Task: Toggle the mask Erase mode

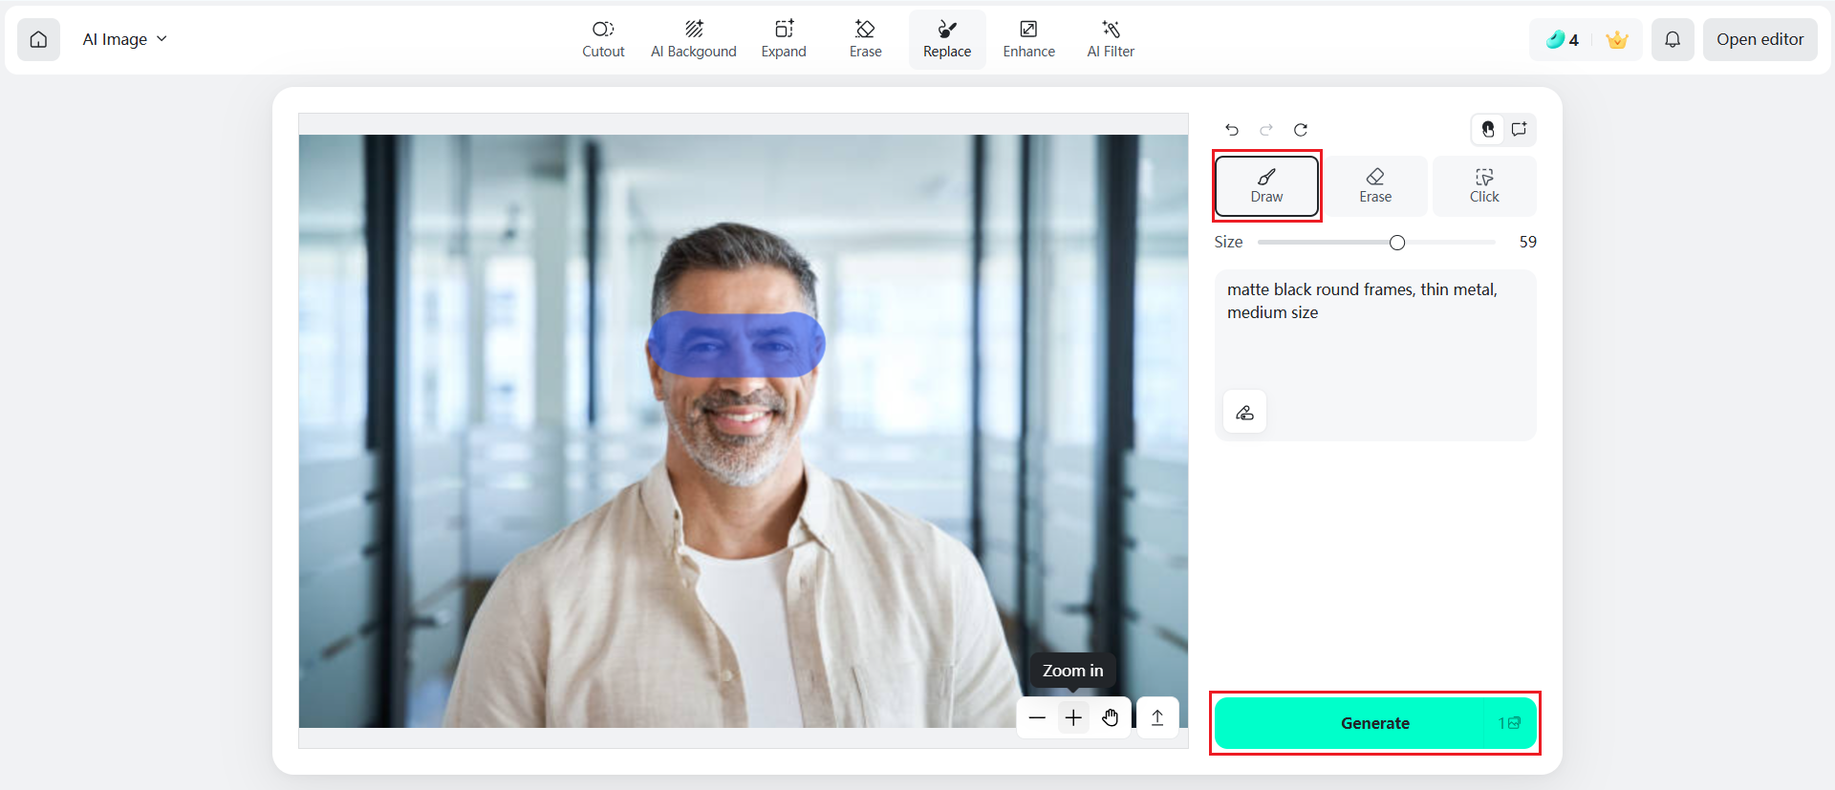Action: click(x=1375, y=186)
